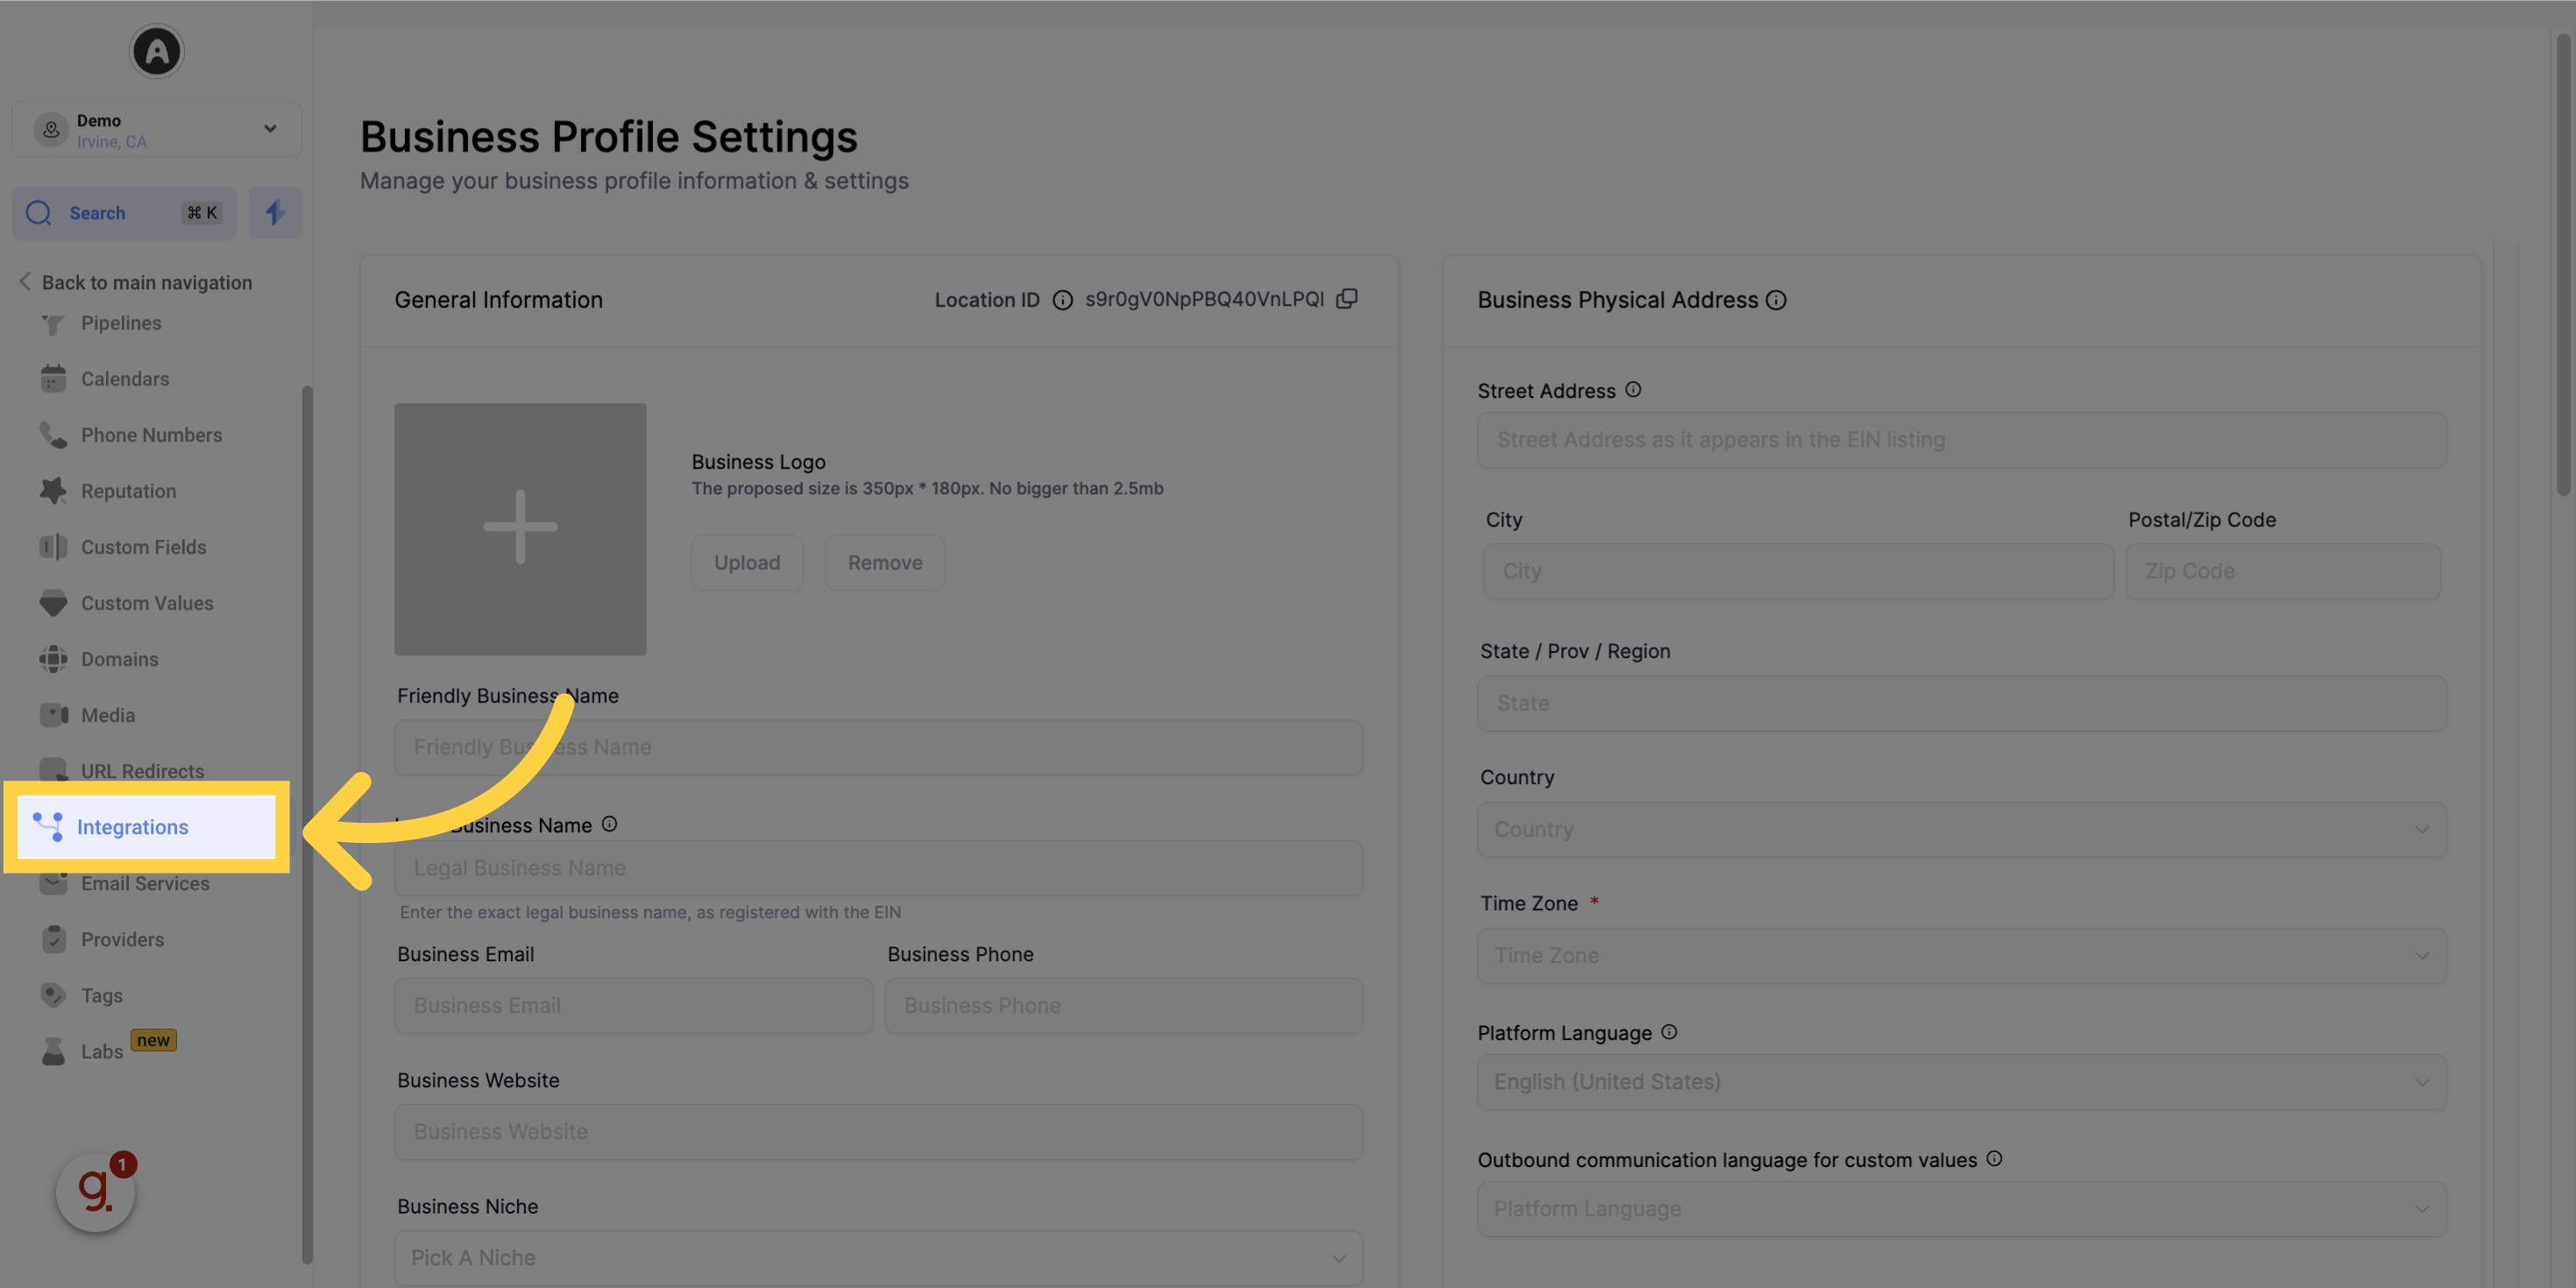This screenshot has width=2576, height=1288.
Task: Click the Upload logo button
Action: [747, 563]
